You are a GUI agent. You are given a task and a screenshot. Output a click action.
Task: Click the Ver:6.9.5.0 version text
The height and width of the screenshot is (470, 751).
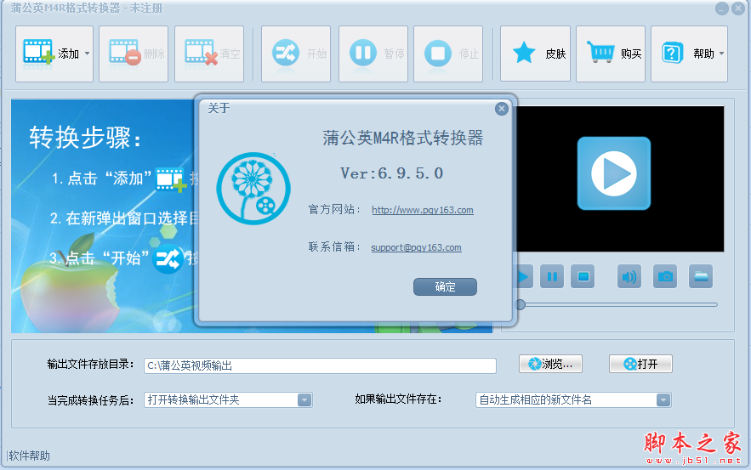391,173
